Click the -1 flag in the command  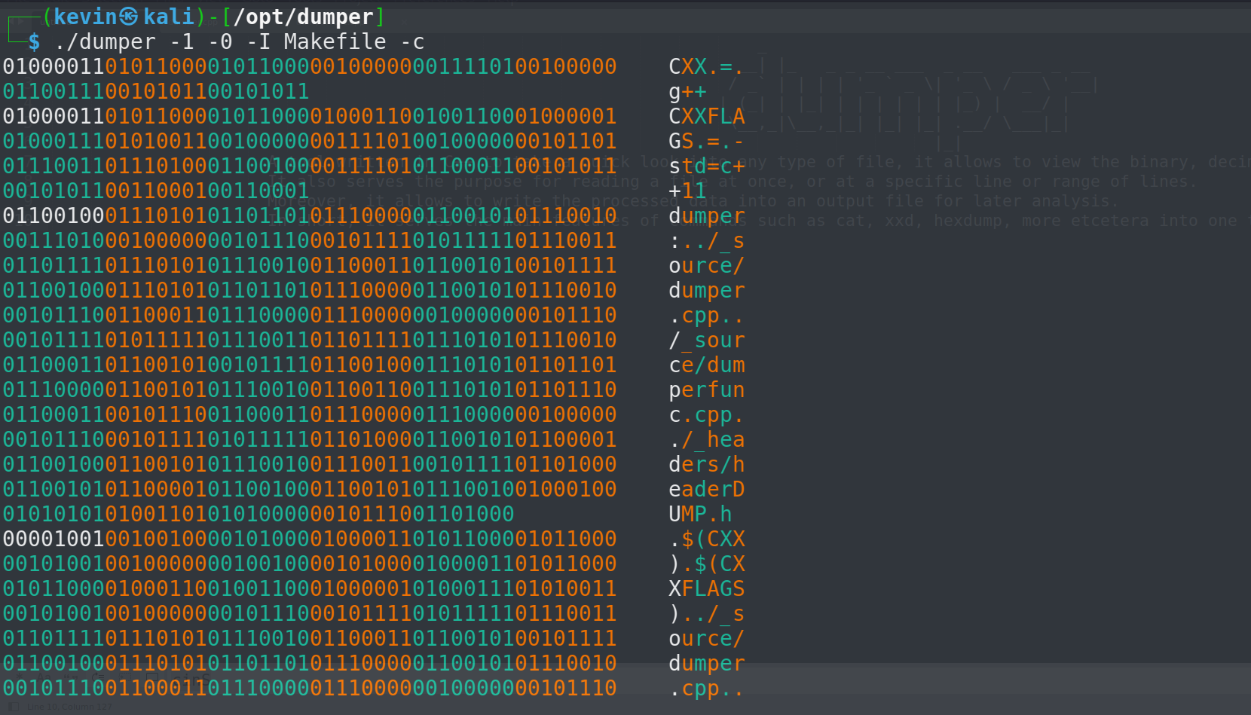[x=182, y=41]
